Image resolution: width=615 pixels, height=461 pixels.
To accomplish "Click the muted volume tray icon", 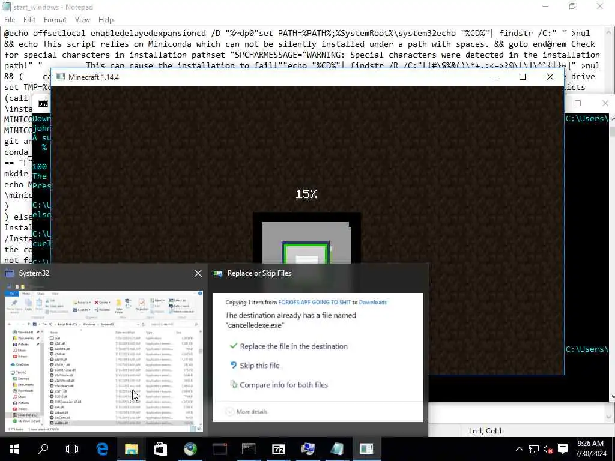I will [x=548, y=449].
